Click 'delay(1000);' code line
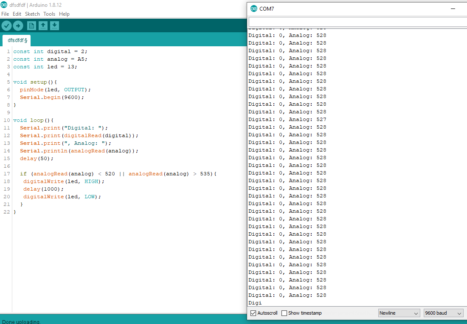This screenshot has width=467, height=324. pos(43,189)
